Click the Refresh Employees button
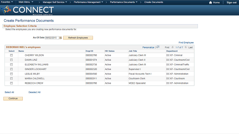 (78, 38)
